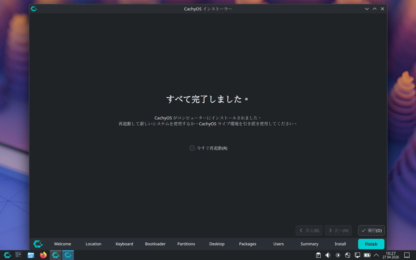This screenshot has width=416, height=260.
Task: Select the Finish step tab
Action: (371, 244)
